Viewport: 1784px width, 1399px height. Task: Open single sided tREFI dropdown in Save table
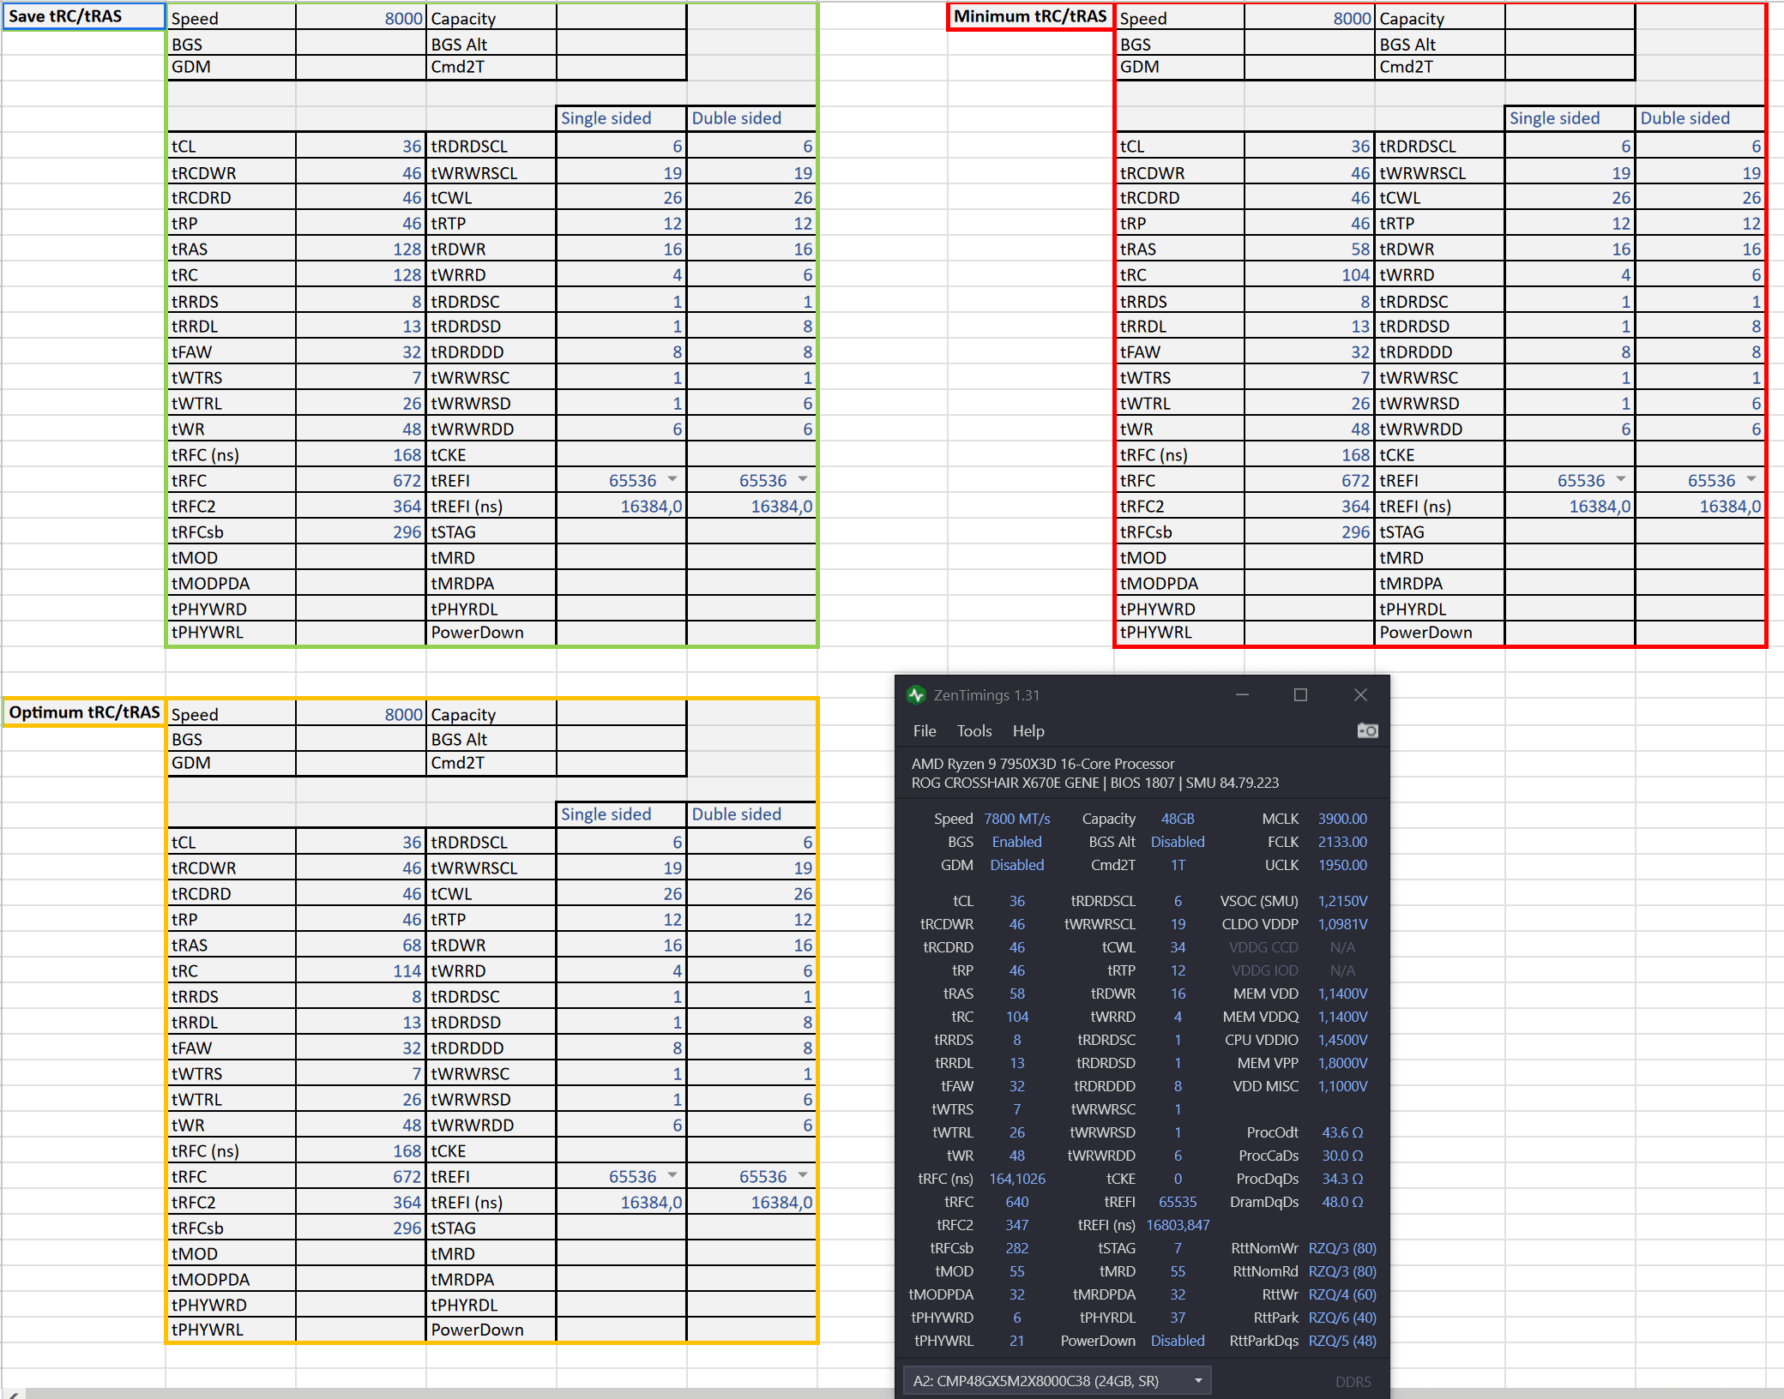(x=672, y=480)
